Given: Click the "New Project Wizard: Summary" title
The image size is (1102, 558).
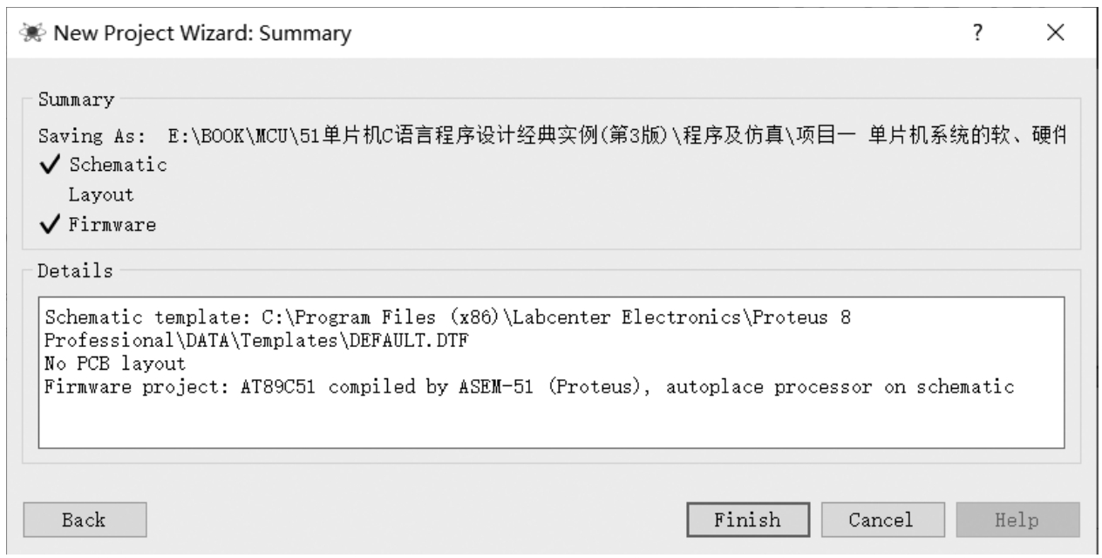Looking at the screenshot, I should 203,34.
